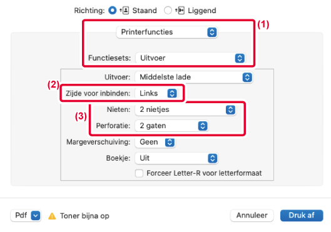This screenshot has width=331, height=232.
Task: Open the Printerfuncties pane menu
Action: [167, 32]
